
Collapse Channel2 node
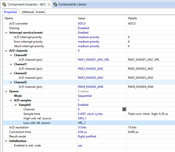click(11, 73)
